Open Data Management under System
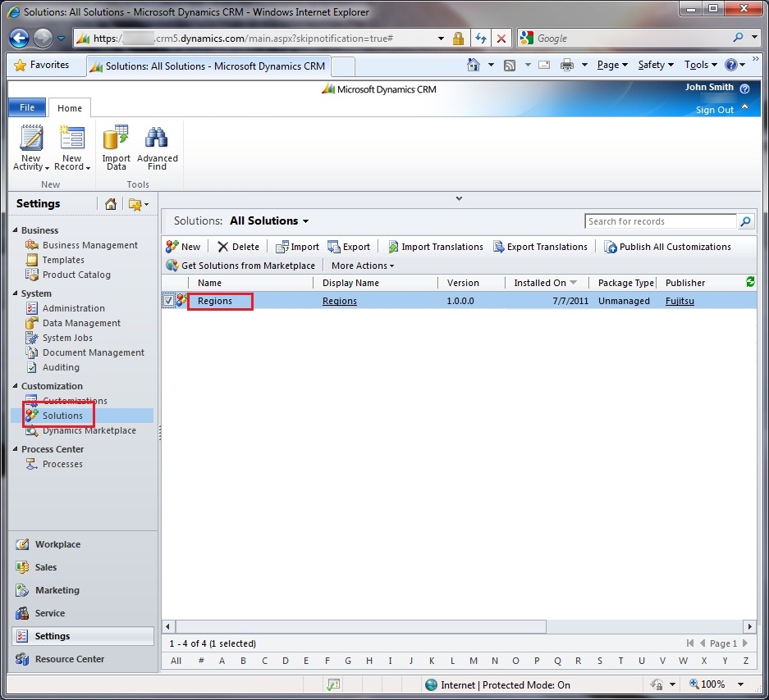Image resolution: width=769 pixels, height=700 pixels. point(81,323)
